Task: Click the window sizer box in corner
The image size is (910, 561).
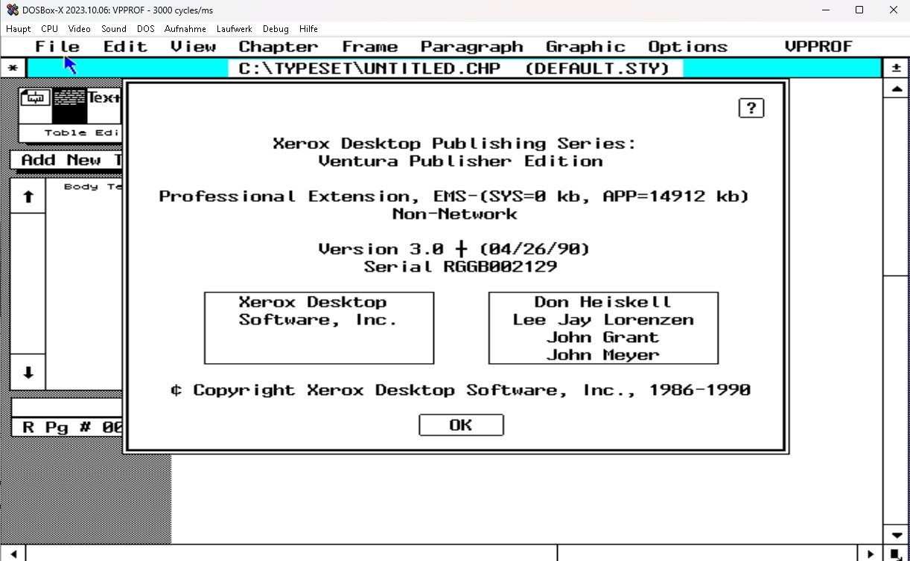Action: tap(896, 554)
